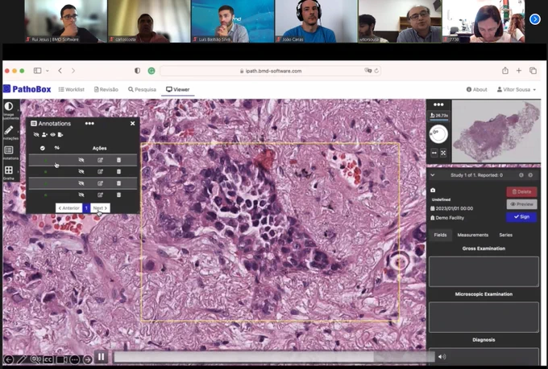
Task: Toggle visibility of third annotation row
Action: (81, 183)
